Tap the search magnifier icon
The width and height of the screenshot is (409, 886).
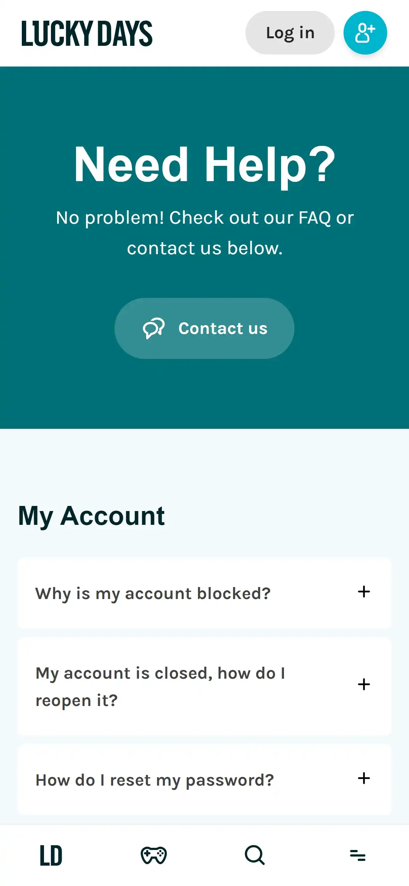click(x=255, y=855)
